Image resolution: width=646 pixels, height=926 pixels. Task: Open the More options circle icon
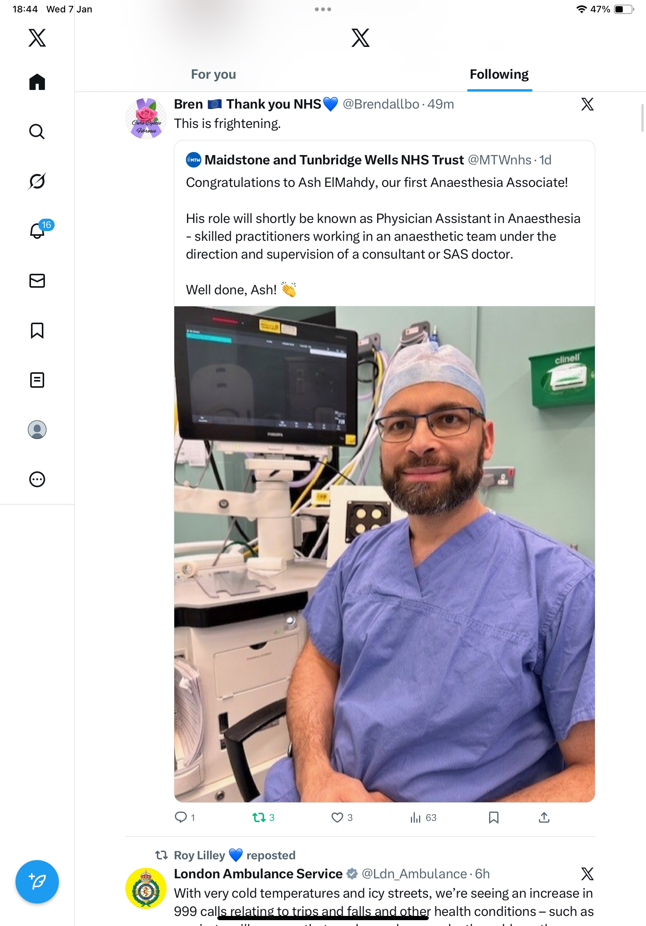pyautogui.click(x=37, y=480)
